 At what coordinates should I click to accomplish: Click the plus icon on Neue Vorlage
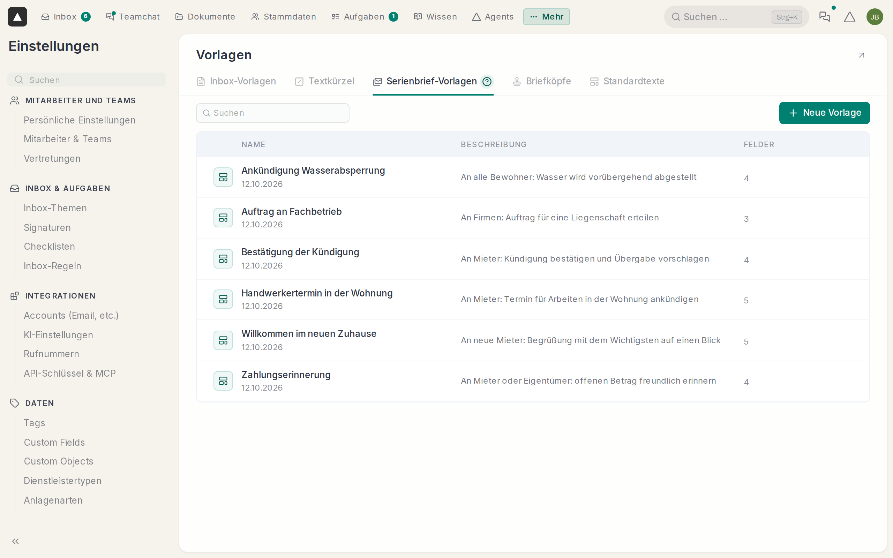(793, 113)
